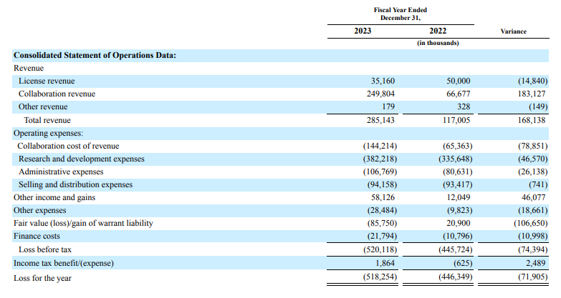Click the 'Loss for the year' label

[42, 278]
